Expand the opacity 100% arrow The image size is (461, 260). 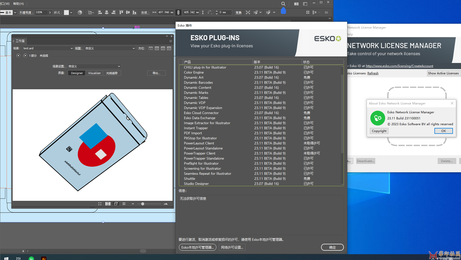(50, 12)
